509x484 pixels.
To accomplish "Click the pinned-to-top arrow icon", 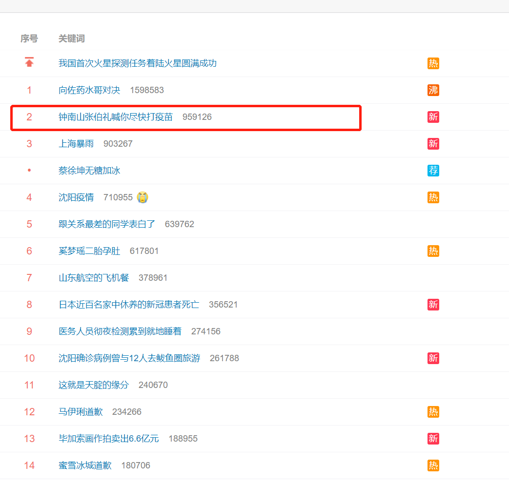I will pyautogui.click(x=29, y=62).
